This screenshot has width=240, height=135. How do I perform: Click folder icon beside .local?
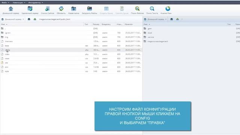145,33
